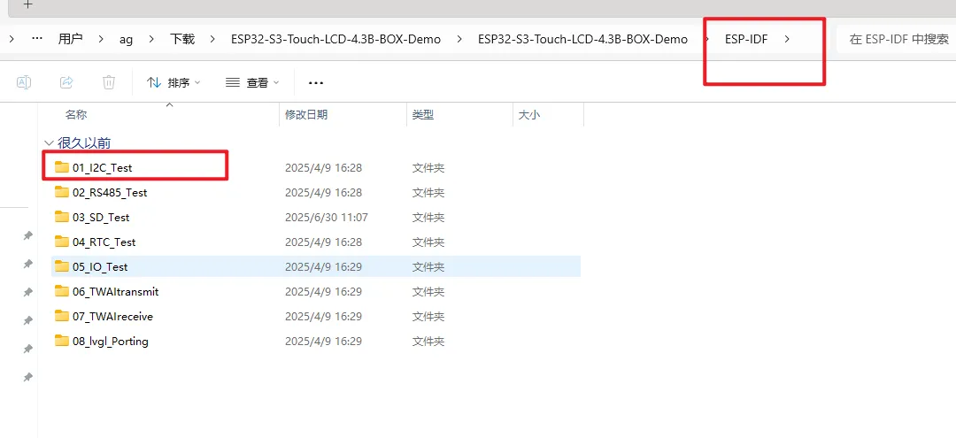Select the 06_TWAItransmit folder row
956x438 pixels.
point(115,291)
